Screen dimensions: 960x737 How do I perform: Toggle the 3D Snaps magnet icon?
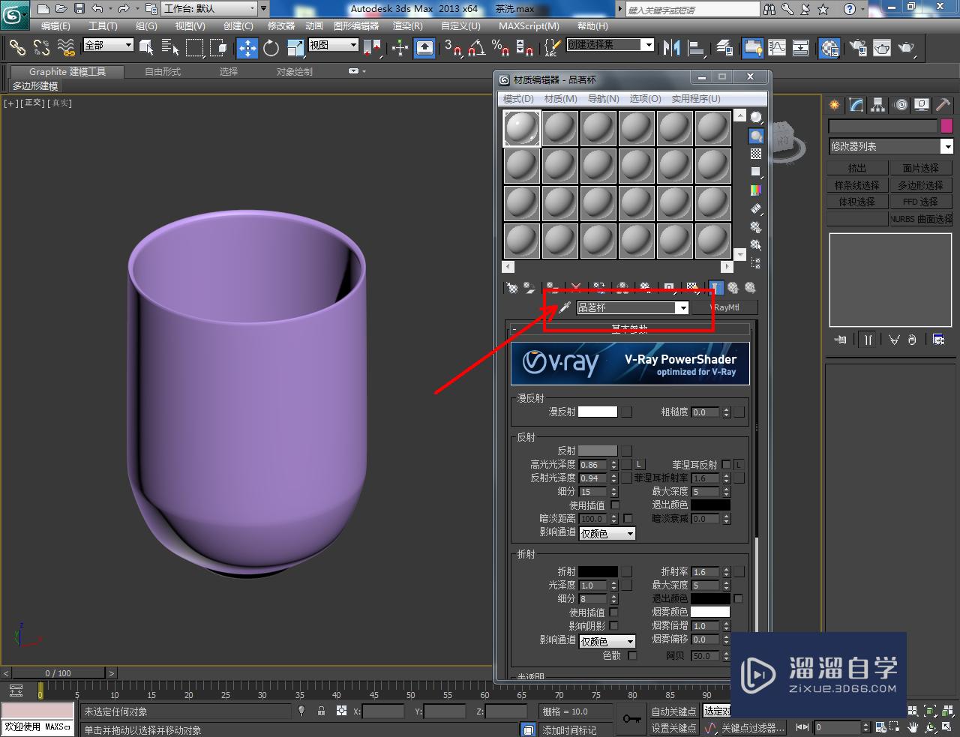click(x=453, y=48)
